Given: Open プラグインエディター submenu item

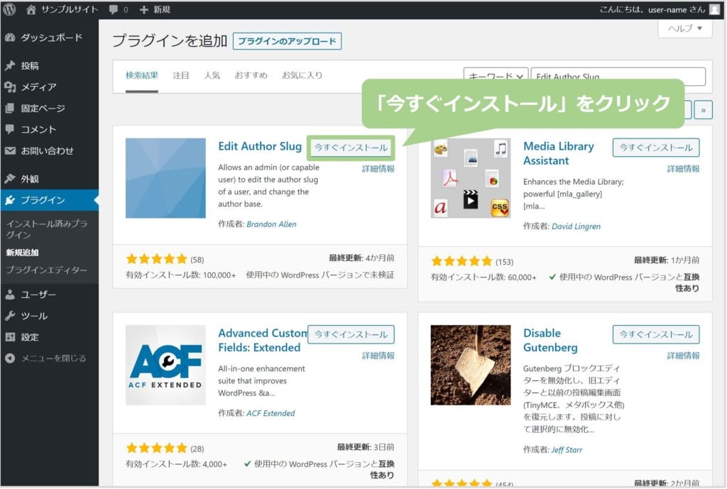Looking at the screenshot, I should 46,270.
